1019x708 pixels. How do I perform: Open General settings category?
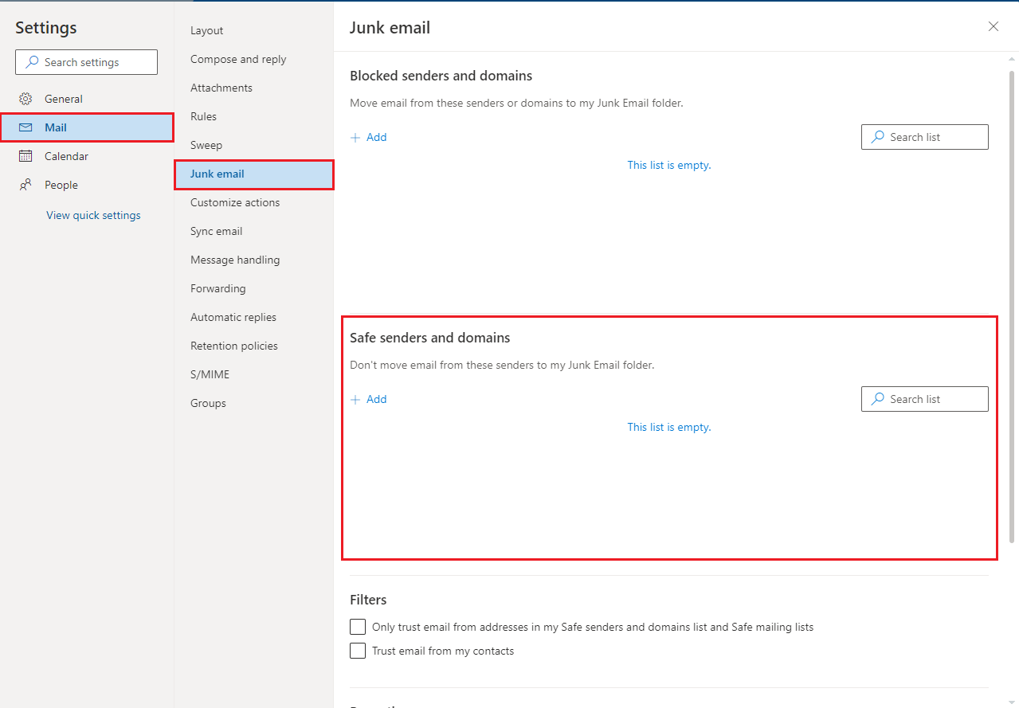(87, 99)
